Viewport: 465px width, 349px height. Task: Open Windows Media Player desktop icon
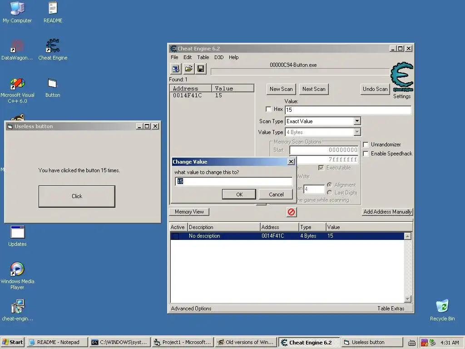pyautogui.click(x=17, y=276)
